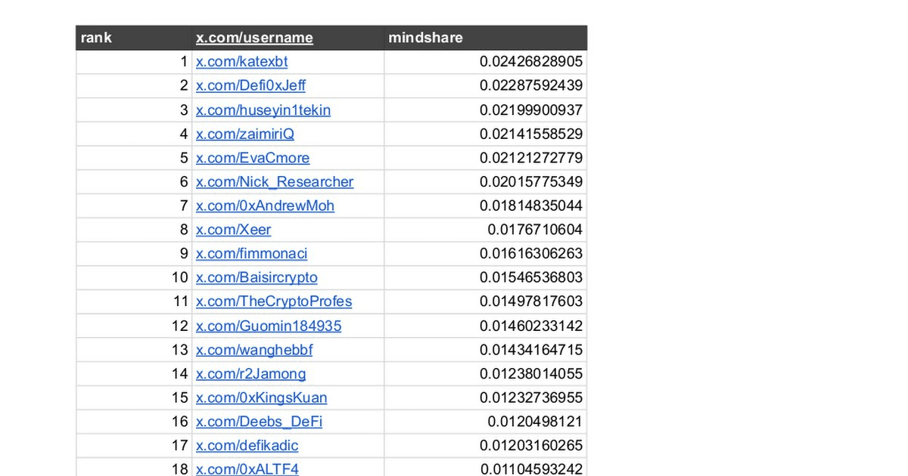The image size is (908, 476).
Task: Click the mindshare column header
Action: (425, 38)
